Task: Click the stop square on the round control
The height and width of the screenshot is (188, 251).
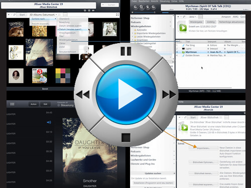Action: pyautogui.click(x=126, y=137)
